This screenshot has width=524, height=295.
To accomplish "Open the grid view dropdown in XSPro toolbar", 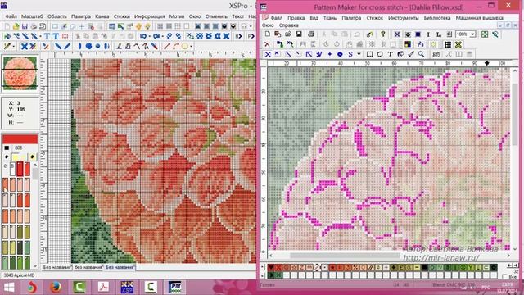I will pos(251,26).
